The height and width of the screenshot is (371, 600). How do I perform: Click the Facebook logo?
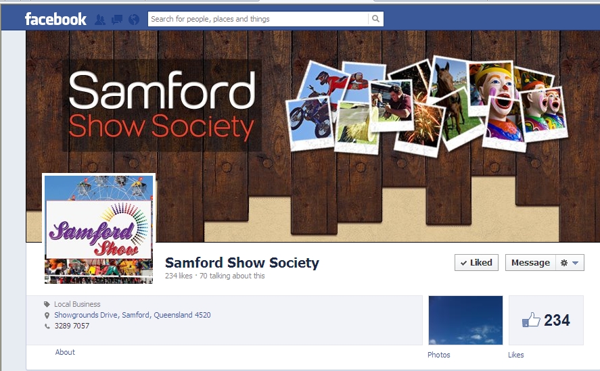[55, 19]
